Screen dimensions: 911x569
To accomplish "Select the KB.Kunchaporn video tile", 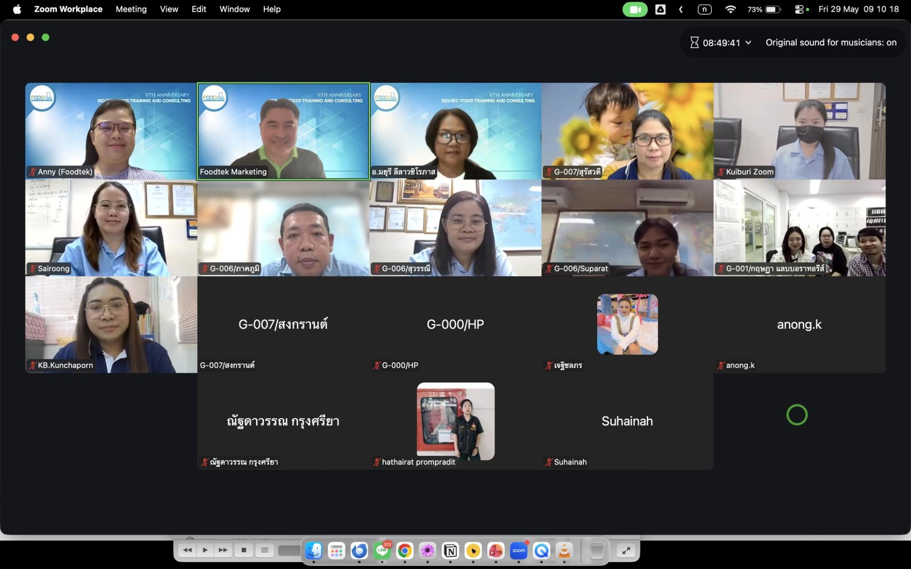I will (x=111, y=325).
